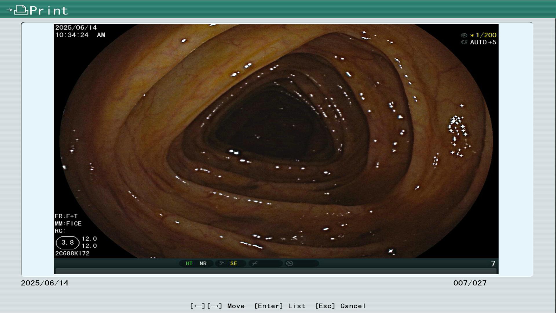The image size is (556, 313).
Task: Click the overlay date in image top-left
Action: click(76, 28)
